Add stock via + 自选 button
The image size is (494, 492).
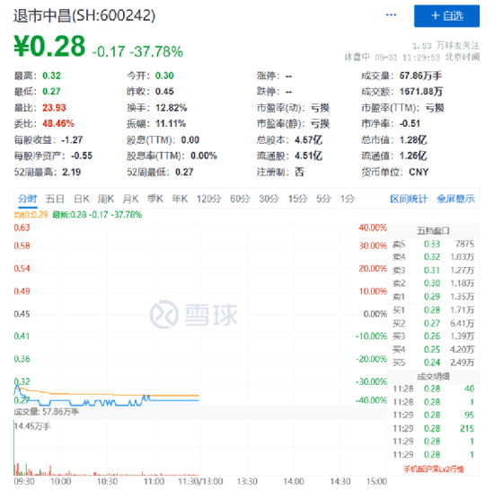pyautogui.click(x=446, y=16)
